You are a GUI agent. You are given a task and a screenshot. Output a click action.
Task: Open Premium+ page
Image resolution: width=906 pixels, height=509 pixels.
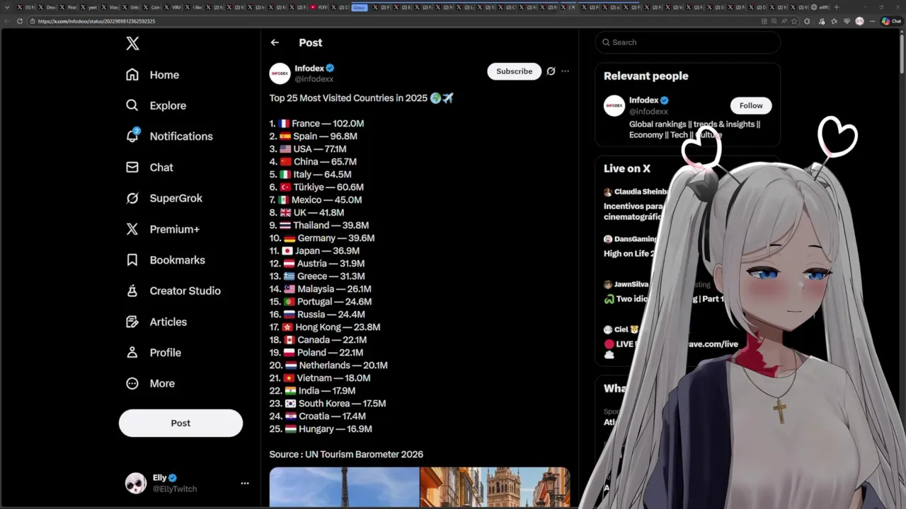(162, 229)
